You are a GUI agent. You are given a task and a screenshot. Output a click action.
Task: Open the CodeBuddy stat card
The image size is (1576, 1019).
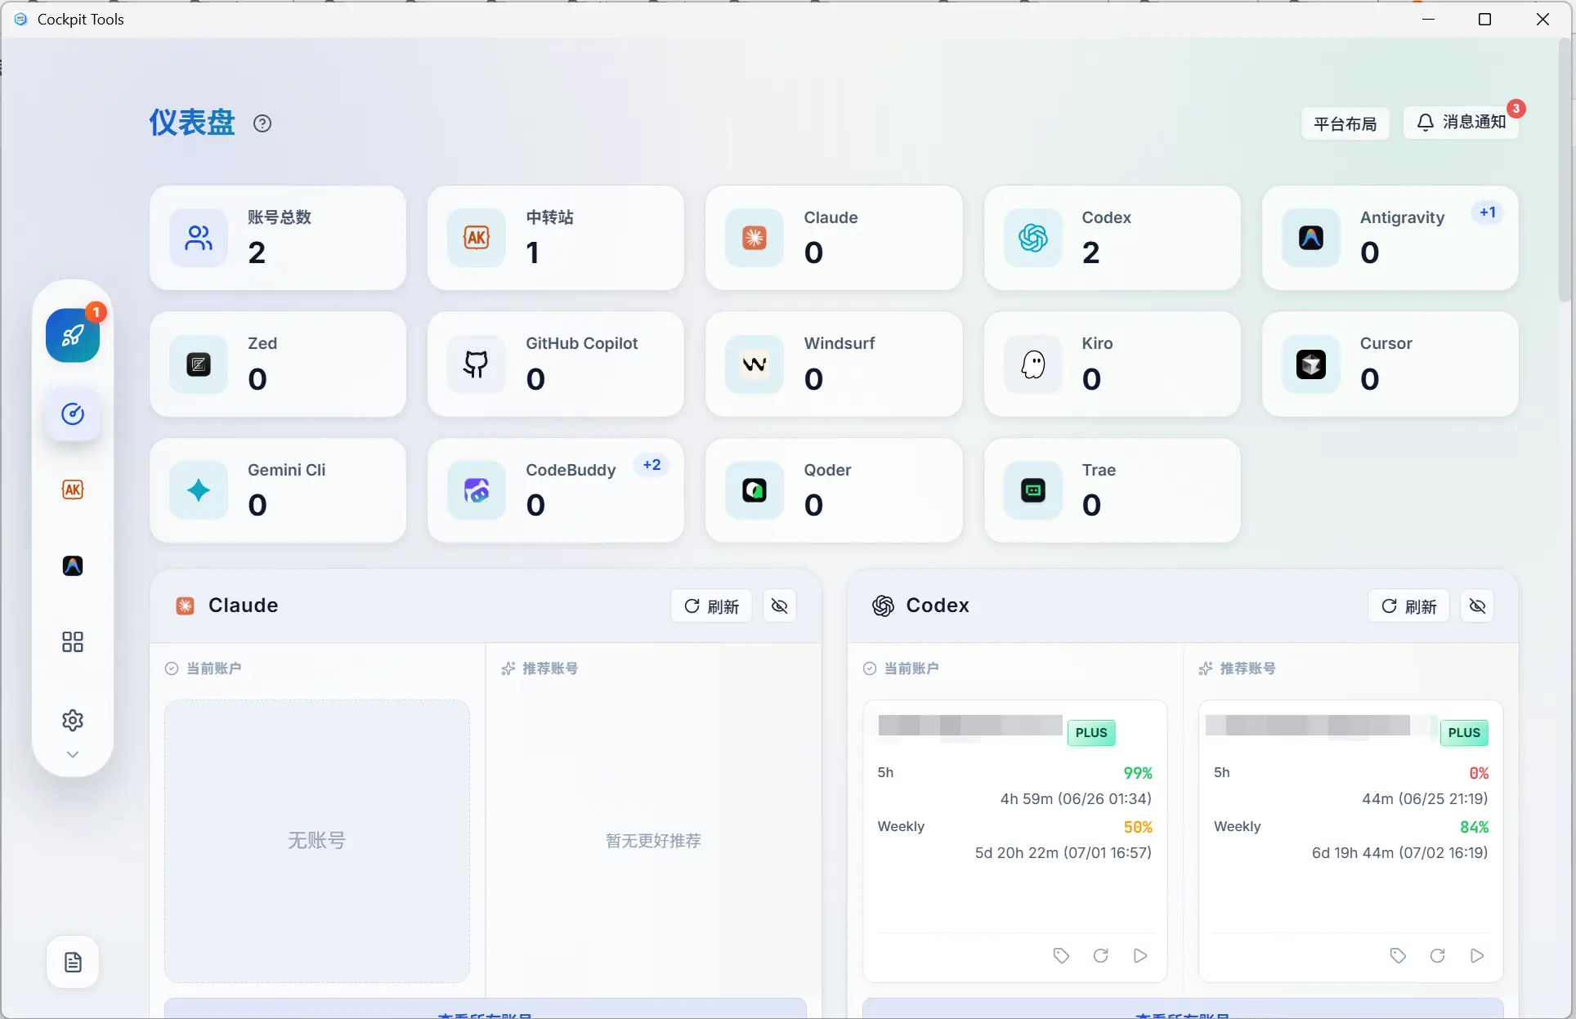[x=556, y=490]
